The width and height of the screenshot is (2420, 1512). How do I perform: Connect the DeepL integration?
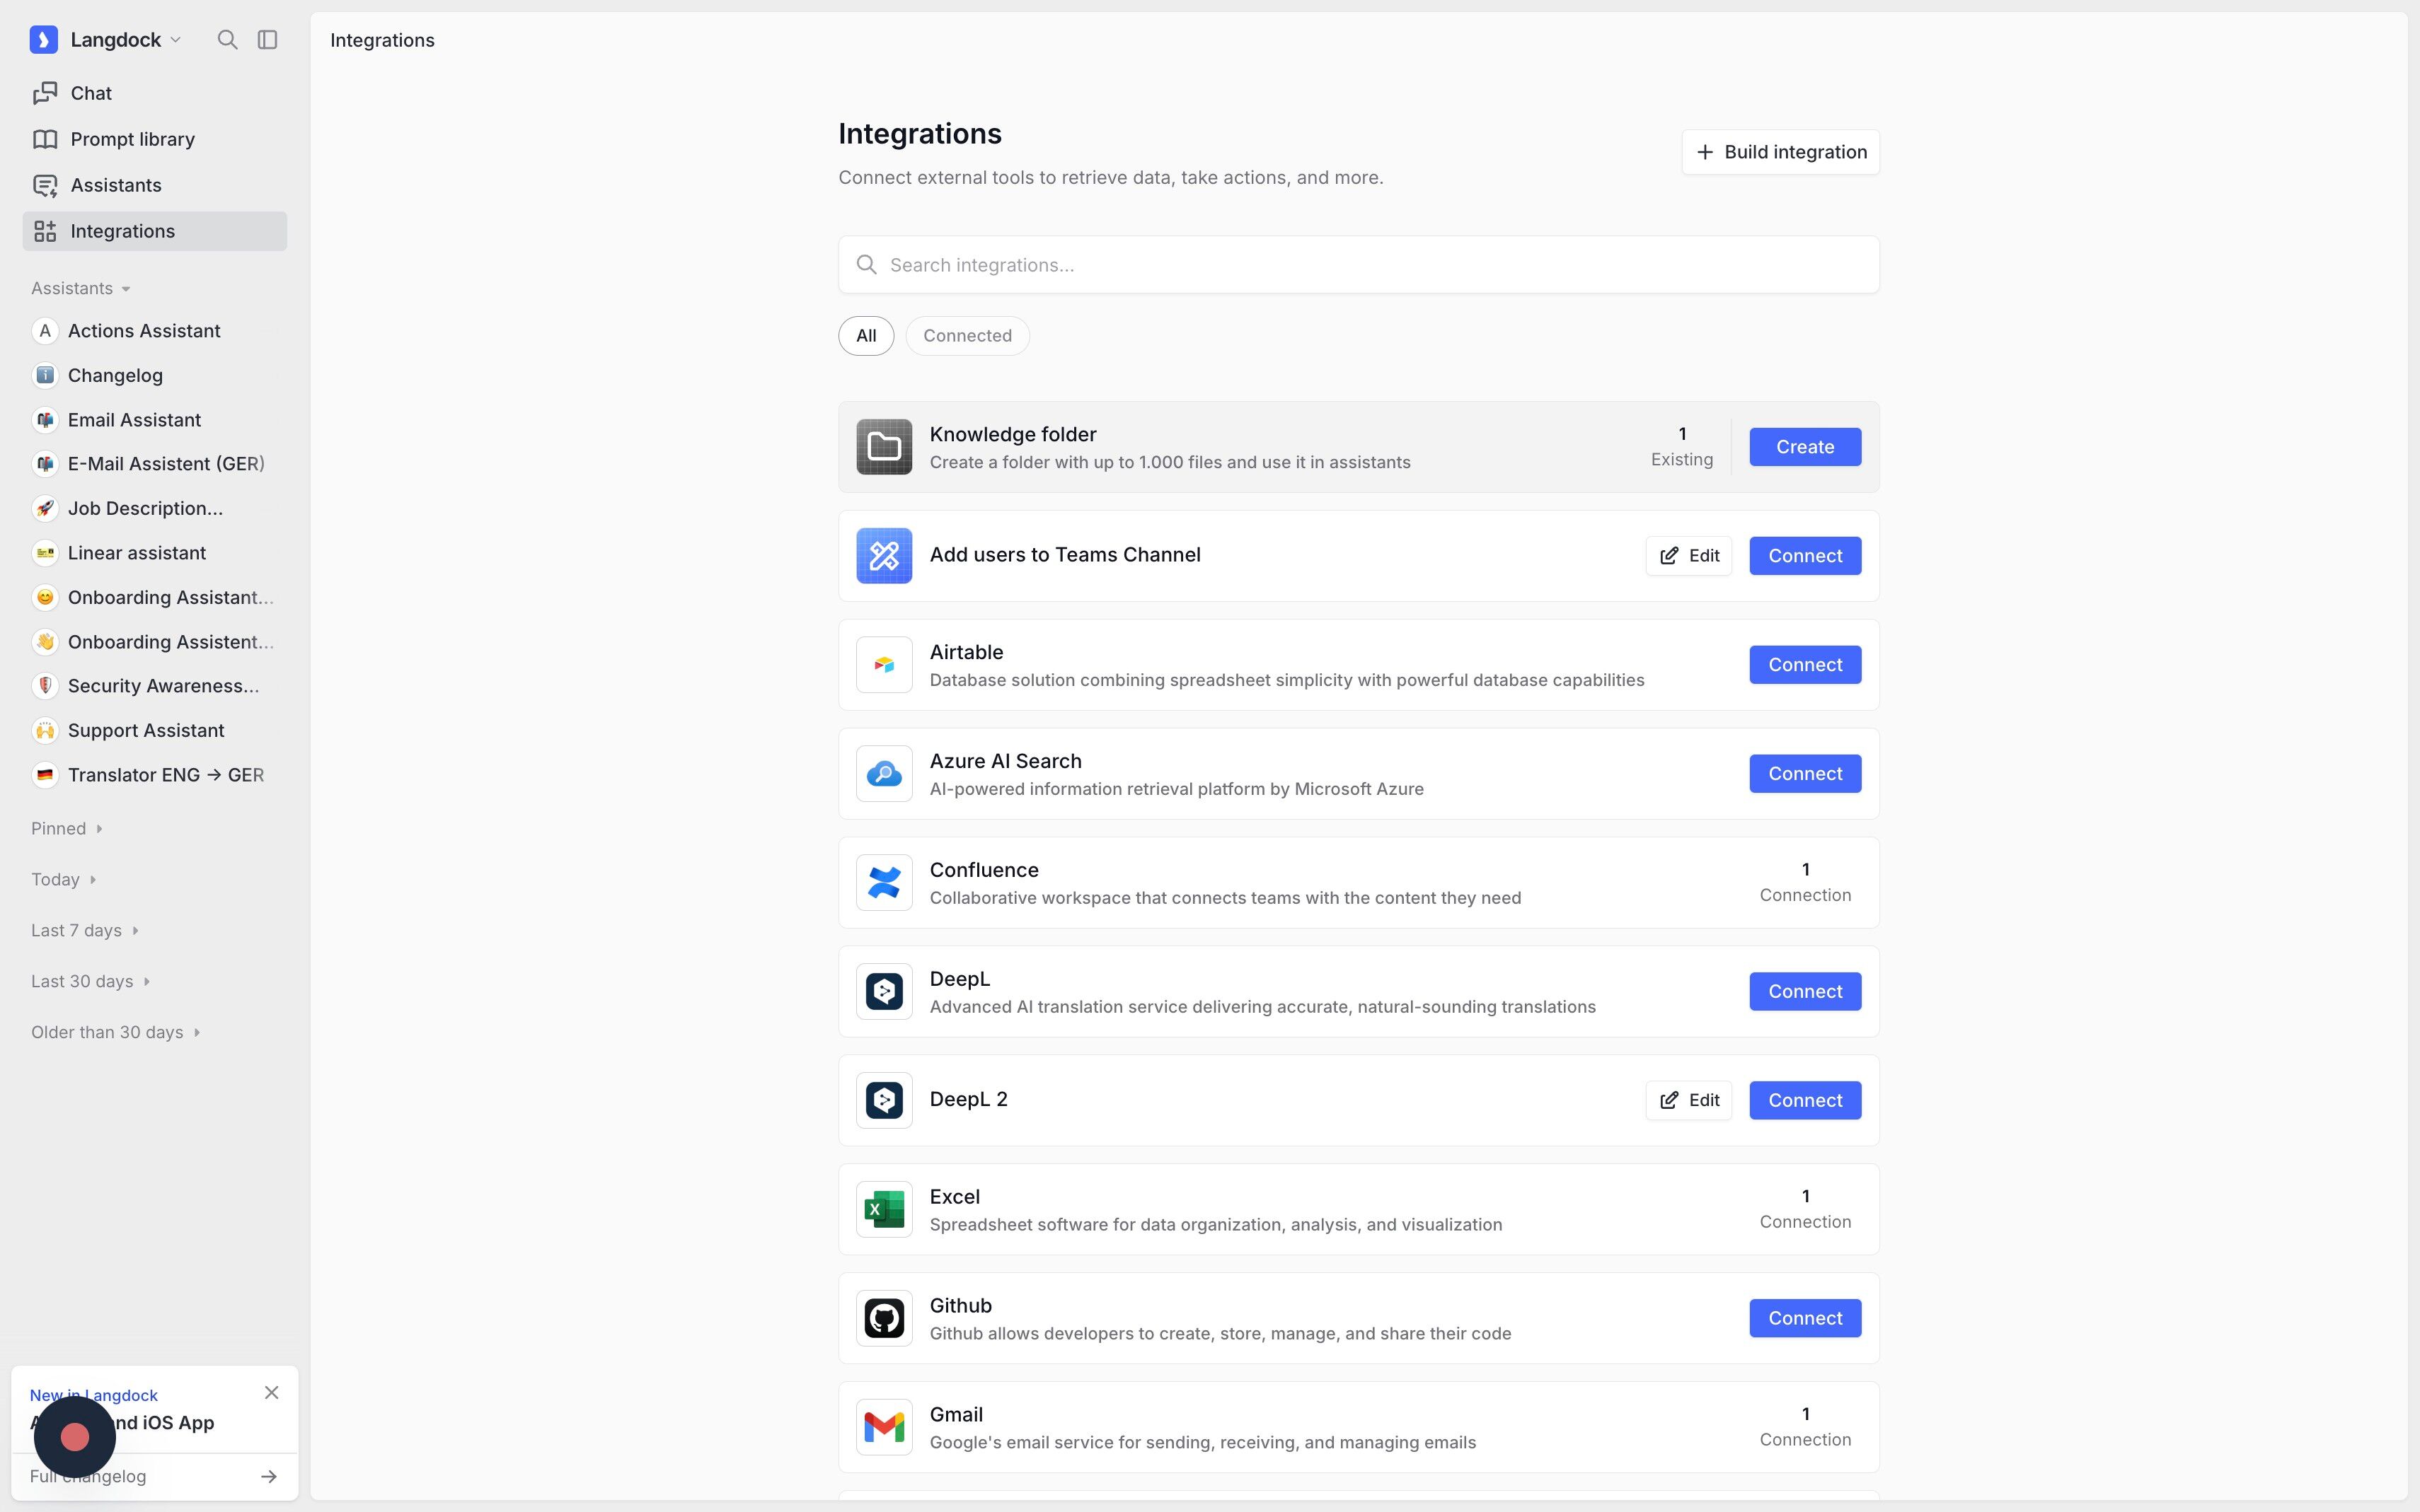(x=1804, y=991)
